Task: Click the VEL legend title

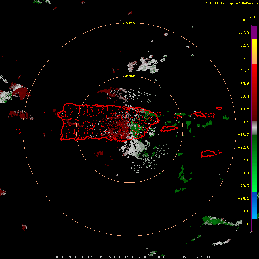Action: pos(253,17)
